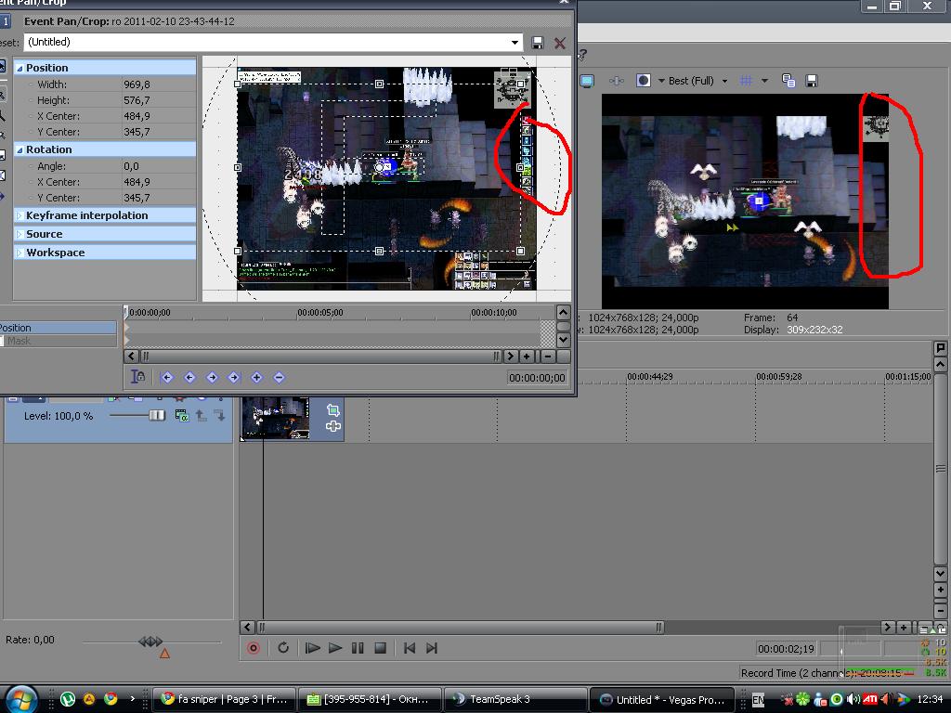The height and width of the screenshot is (713, 951).
Task: Open volume control in system tray
Action: click(x=853, y=699)
